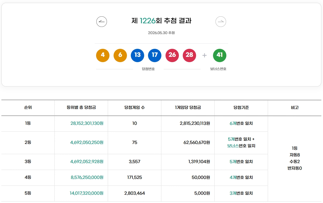Image resolution: width=323 pixels, height=203 pixels.
Task: Click the 보너스번호 label
Action: coord(218,69)
